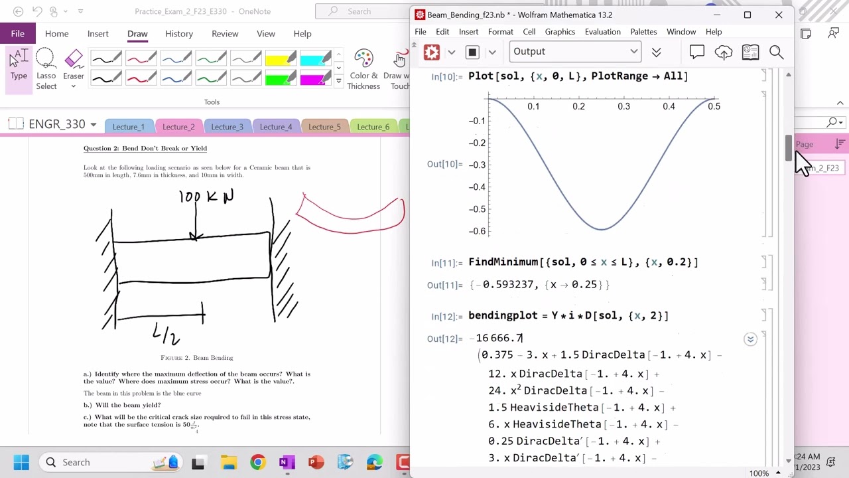Open the ENGR_330 notebook dropdown
This screenshot has width=849, height=478.
93,125
